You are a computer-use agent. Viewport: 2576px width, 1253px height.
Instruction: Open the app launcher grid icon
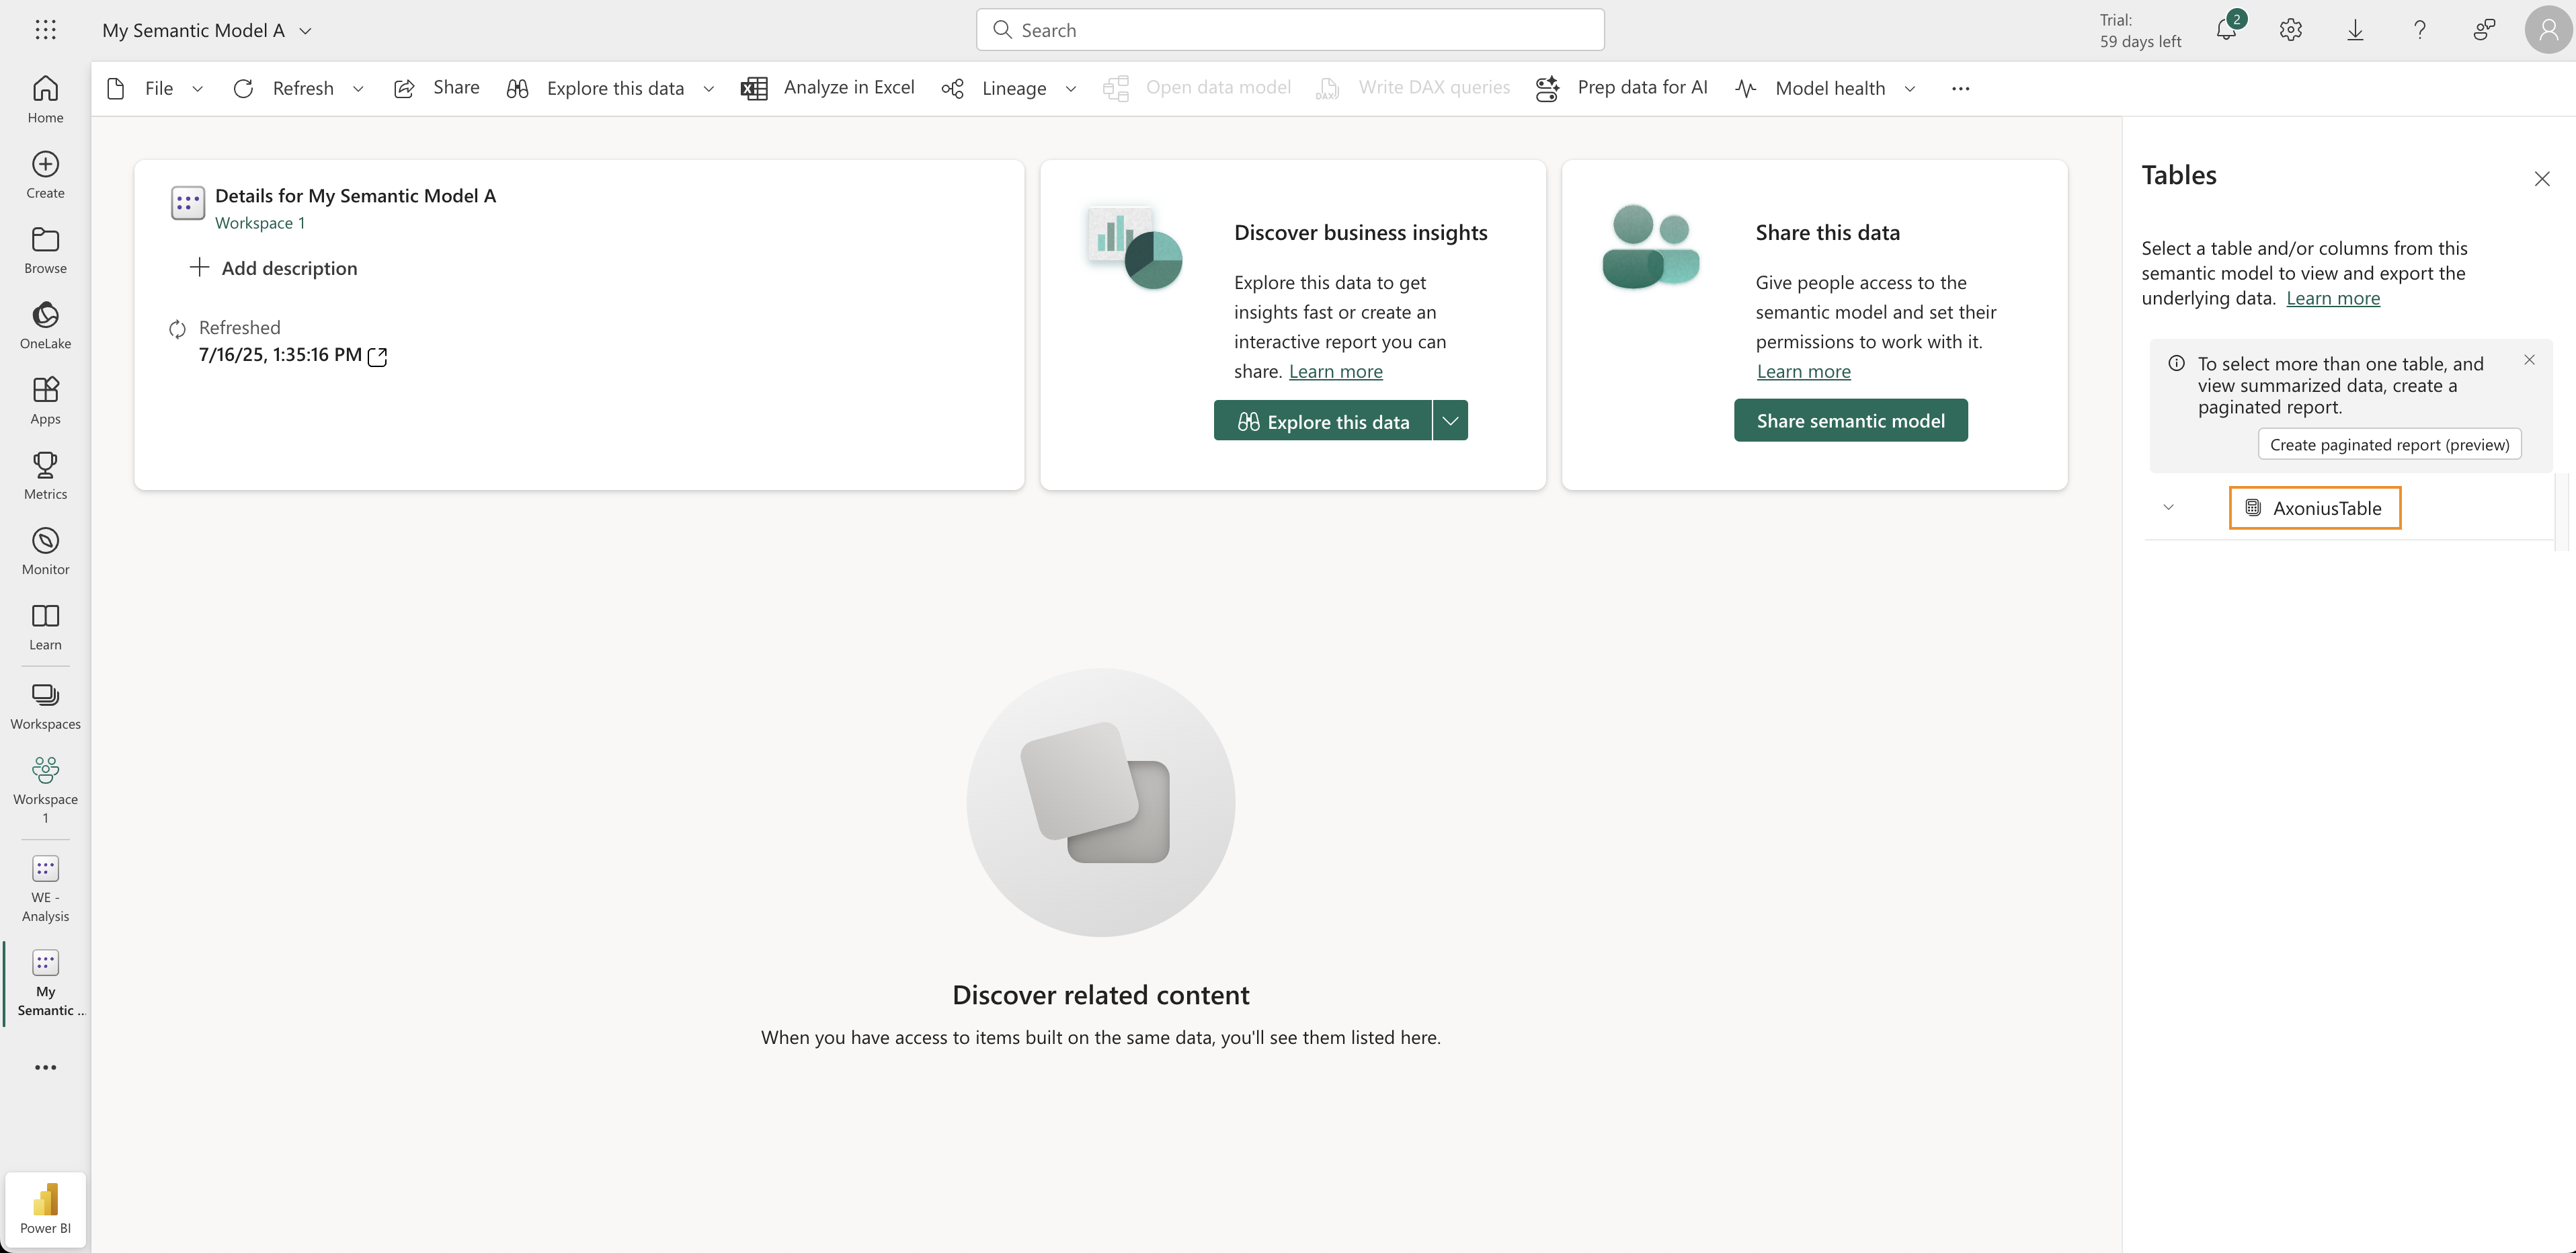45,30
